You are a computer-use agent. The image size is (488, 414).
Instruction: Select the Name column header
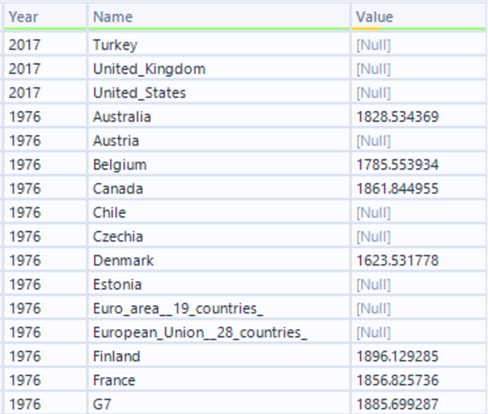click(x=219, y=17)
